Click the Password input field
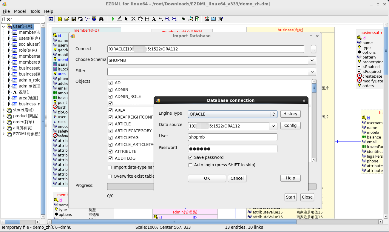The image size is (389, 232). coord(233,149)
